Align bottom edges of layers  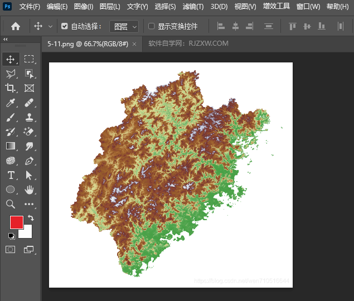(x=322, y=26)
